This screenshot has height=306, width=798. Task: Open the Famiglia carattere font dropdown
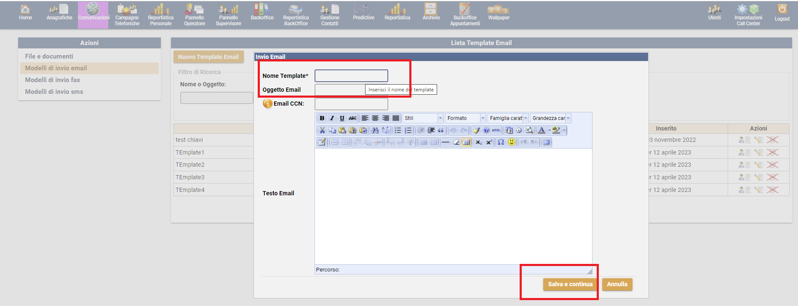(x=508, y=118)
